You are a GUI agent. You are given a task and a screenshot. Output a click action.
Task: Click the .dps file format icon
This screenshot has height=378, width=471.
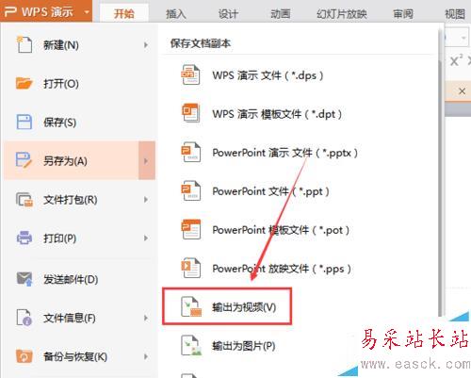pos(190,74)
